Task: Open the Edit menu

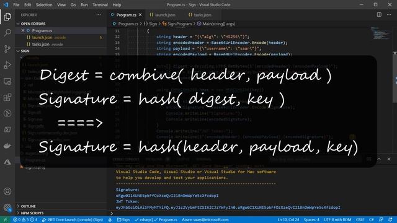Action: tap(27, 4)
